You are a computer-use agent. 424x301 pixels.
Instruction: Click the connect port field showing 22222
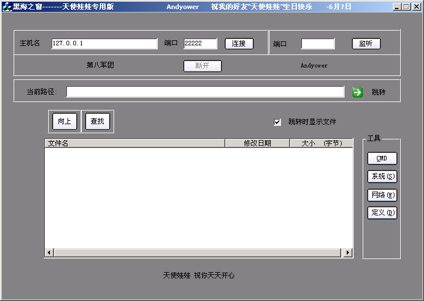pyautogui.click(x=200, y=44)
